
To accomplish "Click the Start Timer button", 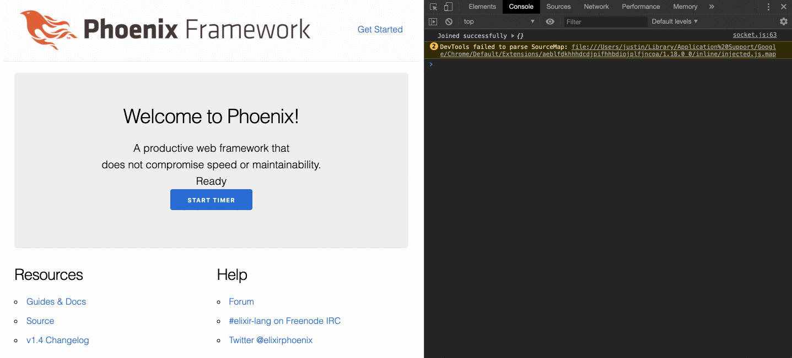I will pyautogui.click(x=211, y=200).
